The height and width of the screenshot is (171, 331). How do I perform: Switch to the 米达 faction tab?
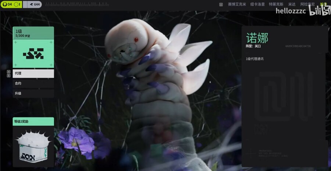pyautogui.click(x=292, y=4)
